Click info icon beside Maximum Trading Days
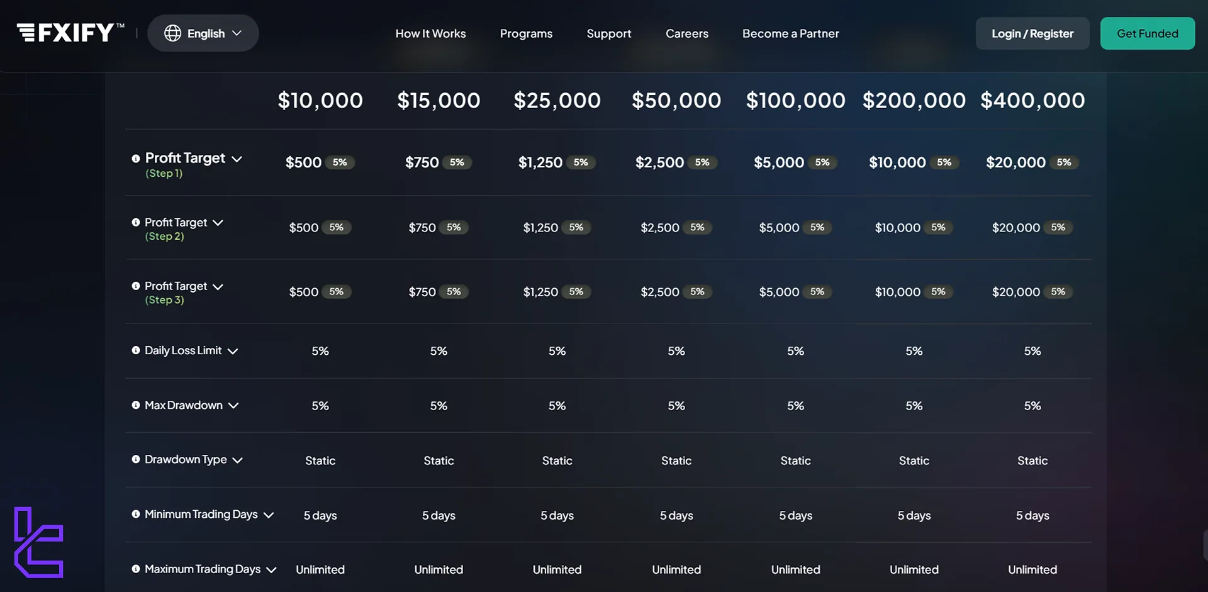Screen dimensions: 1208x592 (x=136, y=569)
